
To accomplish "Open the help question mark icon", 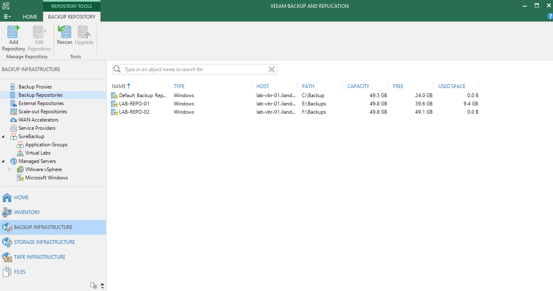I will [x=550, y=17].
